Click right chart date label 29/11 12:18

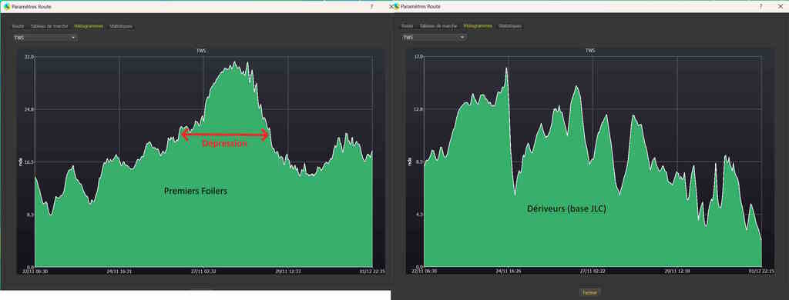point(677,272)
